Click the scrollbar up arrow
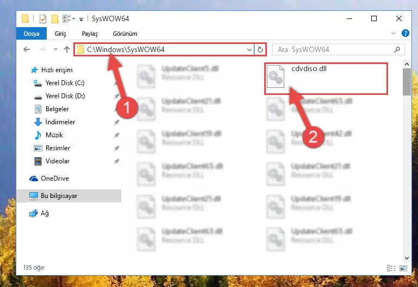This screenshot has width=418, height=287. tap(407, 64)
